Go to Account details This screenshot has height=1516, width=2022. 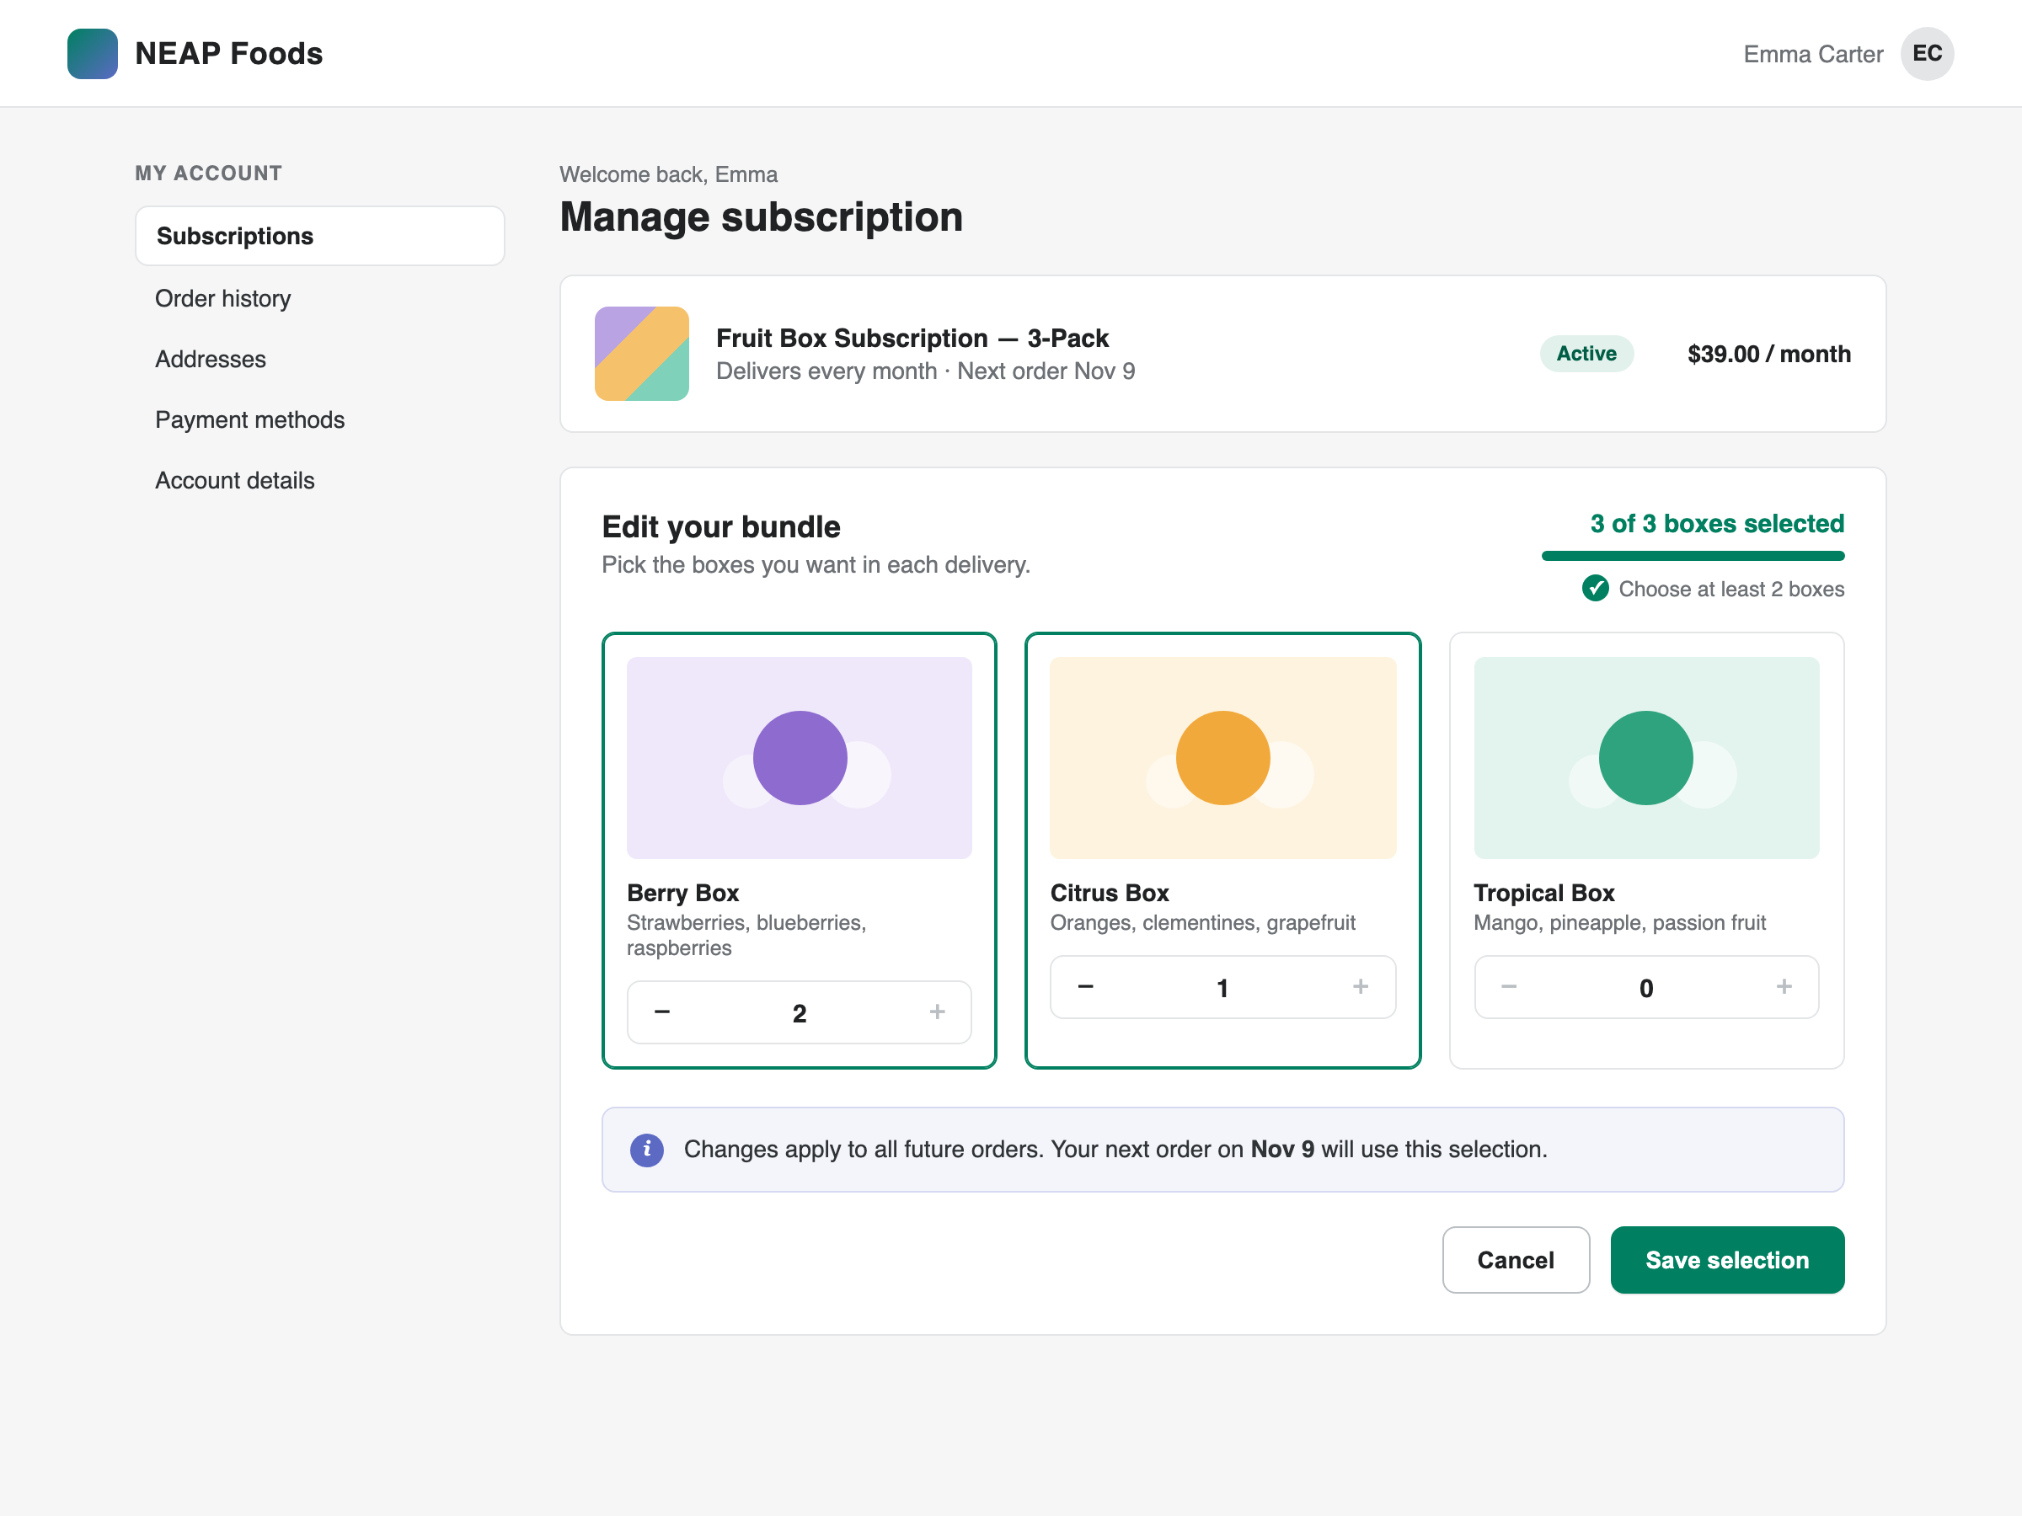click(235, 481)
